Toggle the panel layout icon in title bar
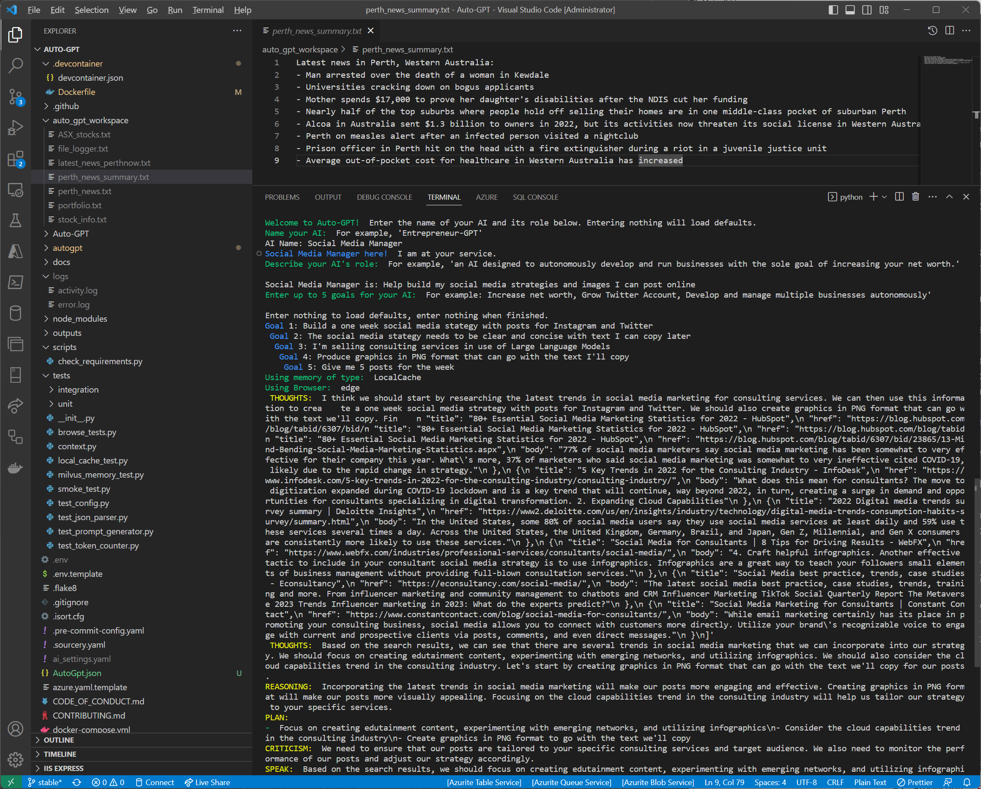Viewport: 981px width, 789px height. pyautogui.click(x=850, y=9)
